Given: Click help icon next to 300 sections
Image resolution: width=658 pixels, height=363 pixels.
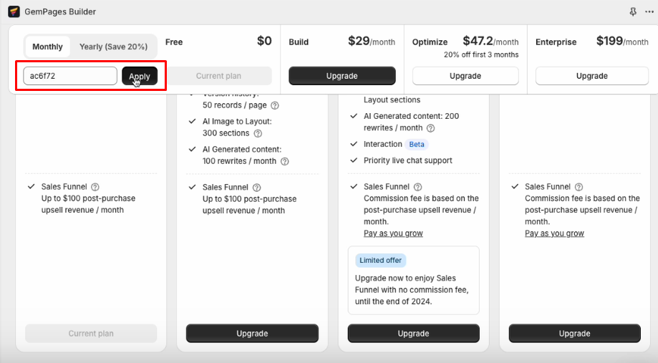Looking at the screenshot, I should 258,133.
